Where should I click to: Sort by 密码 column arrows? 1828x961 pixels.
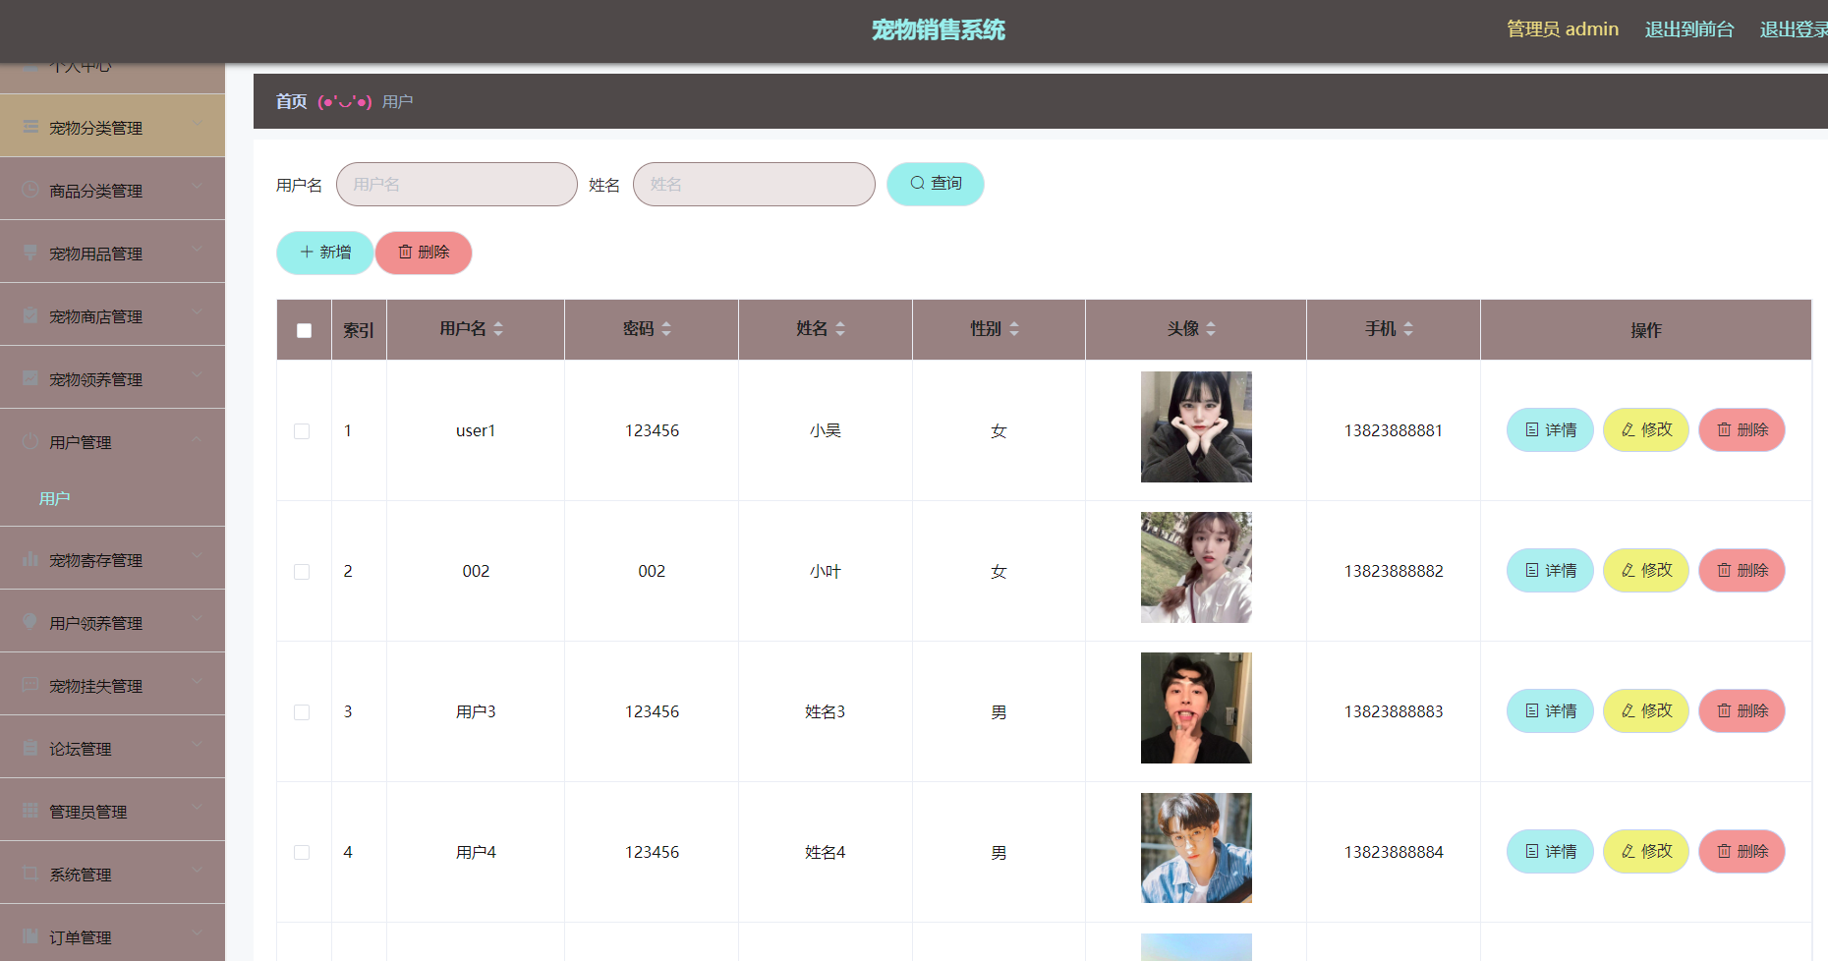click(666, 329)
